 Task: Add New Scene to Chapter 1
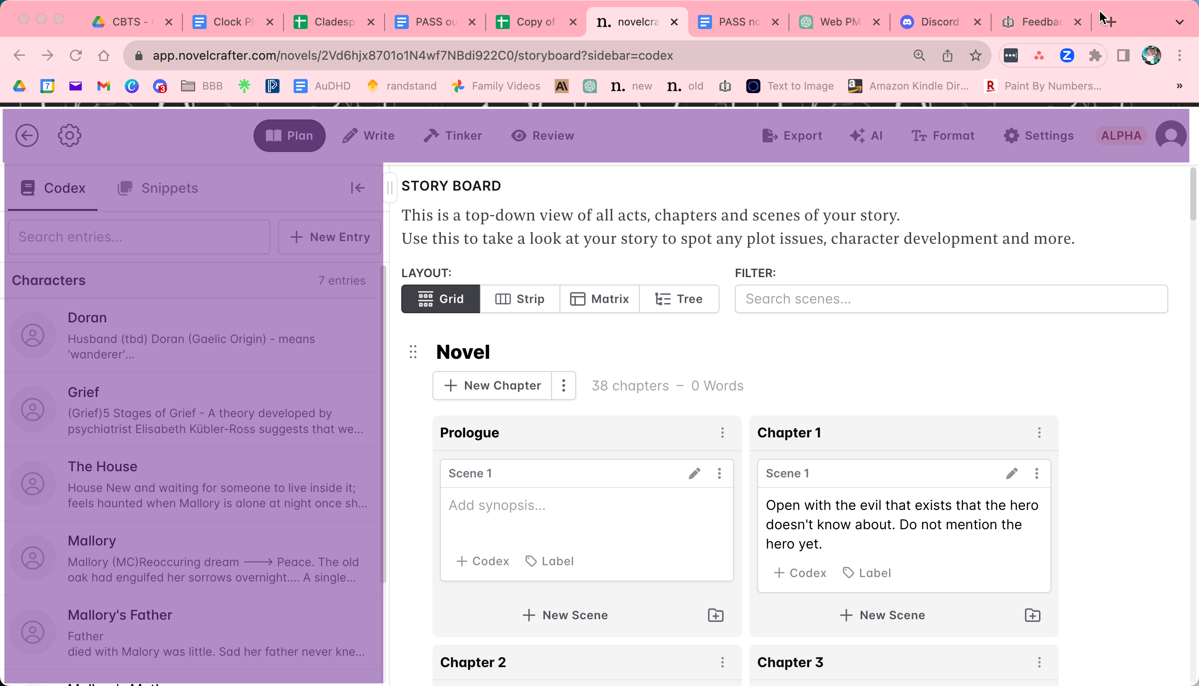(x=883, y=615)
